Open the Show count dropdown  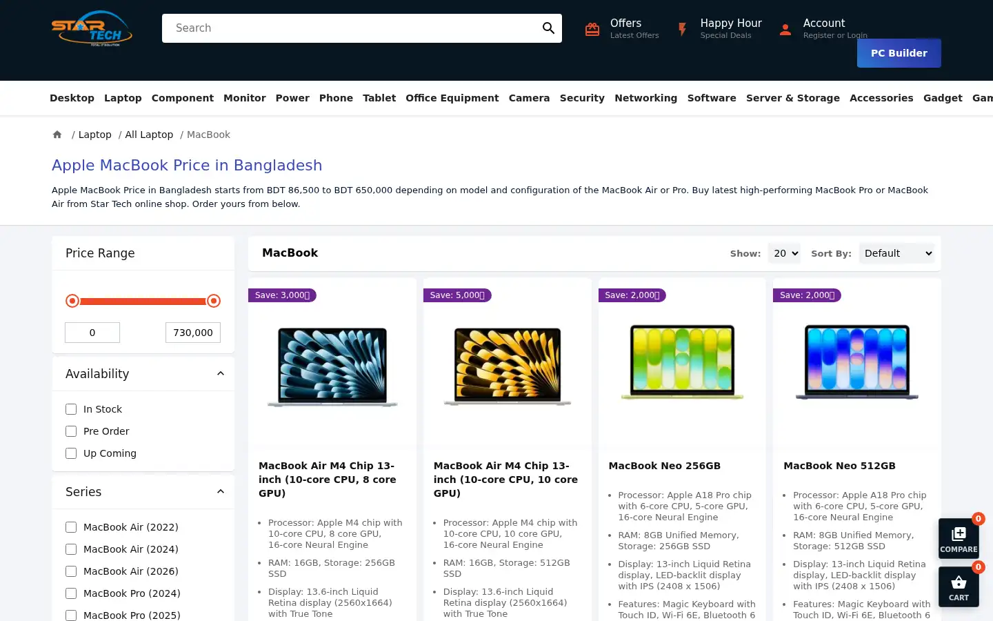(784, 253)
